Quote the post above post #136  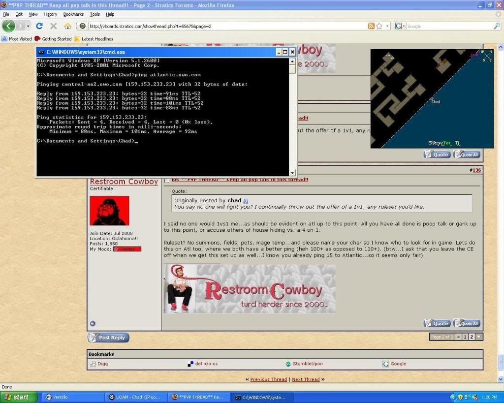[437, 155]
